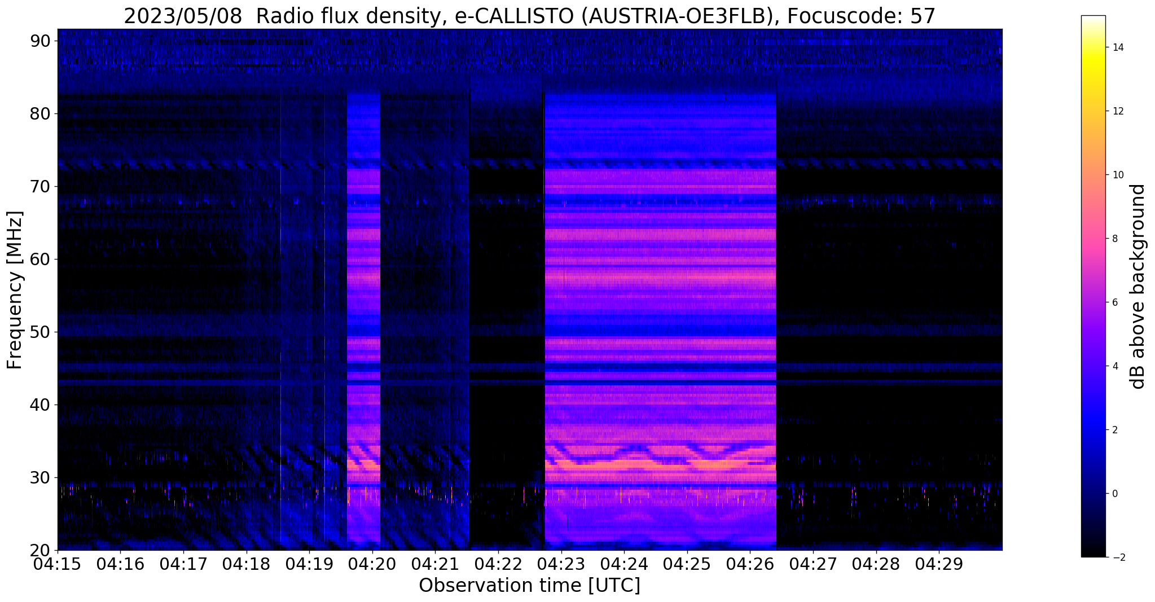The width and height of the screenshot is (1155, 602).
Task: Click the 50 MHz frequency tick label
Action: [41, 332]
